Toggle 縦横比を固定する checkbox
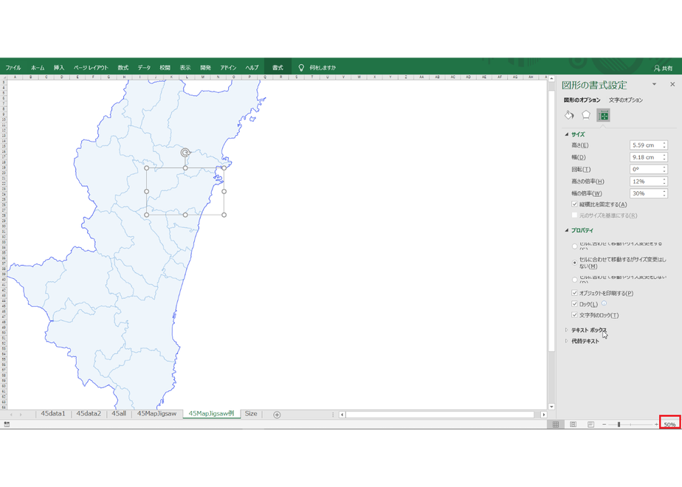 (574, 204)
